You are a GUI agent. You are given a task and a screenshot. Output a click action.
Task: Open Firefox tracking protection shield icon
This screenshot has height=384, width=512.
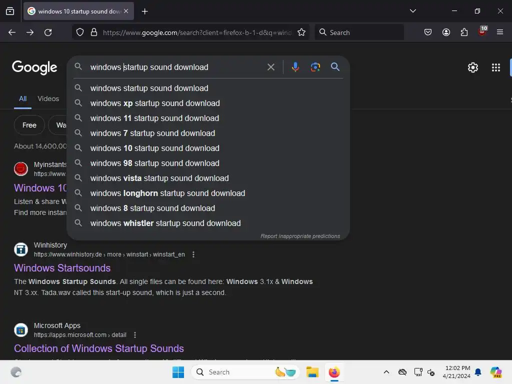click(80, 32)
